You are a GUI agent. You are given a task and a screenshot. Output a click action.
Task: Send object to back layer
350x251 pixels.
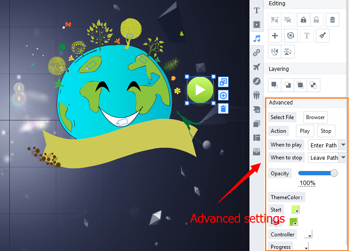click(x=288, y=85)
